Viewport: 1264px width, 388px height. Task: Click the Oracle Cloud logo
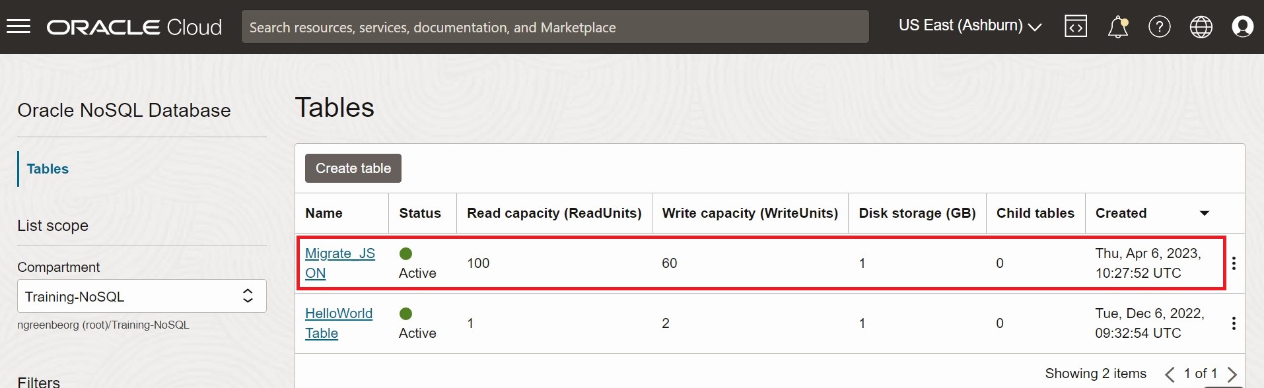[134, 27]
